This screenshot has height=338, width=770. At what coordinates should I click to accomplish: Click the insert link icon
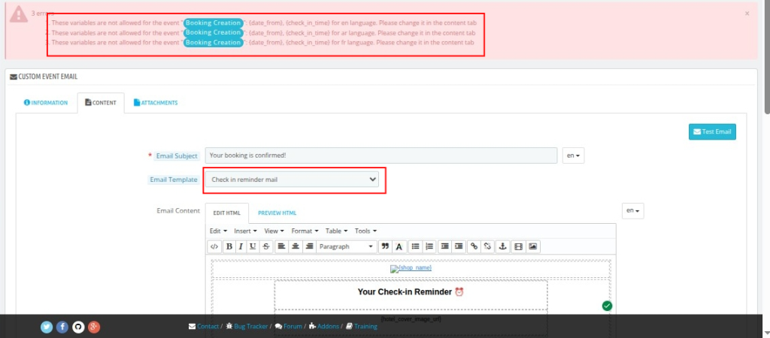[x=474, y=246]
